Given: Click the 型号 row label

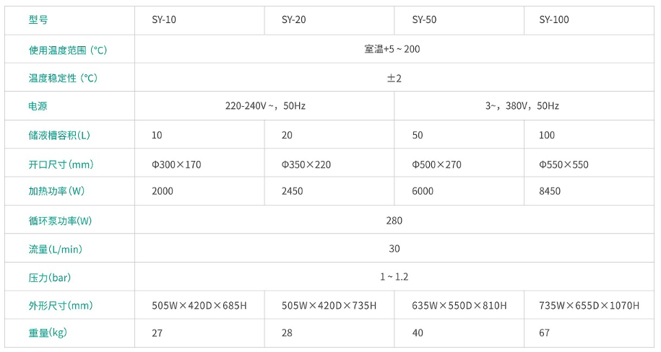Looking at the screenshot, I should (x=38, y=19).
